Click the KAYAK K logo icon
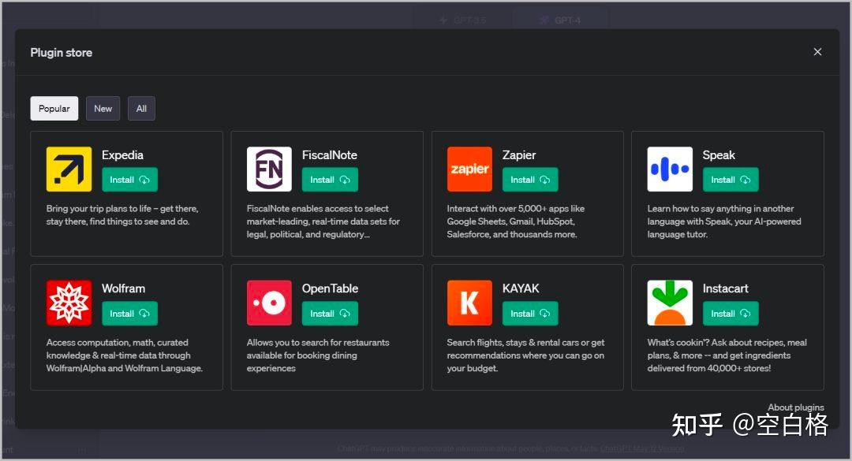 [469, 303]
